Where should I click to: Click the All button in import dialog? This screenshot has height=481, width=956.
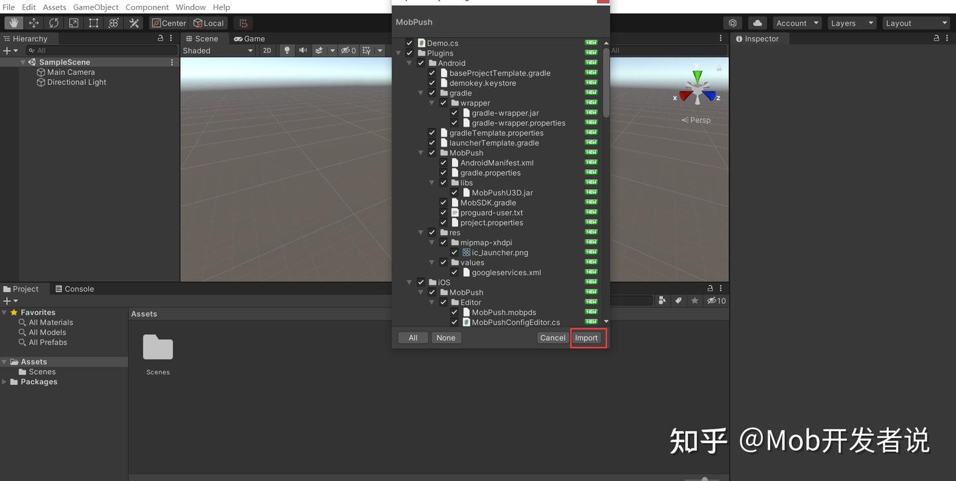pos(413,338)
